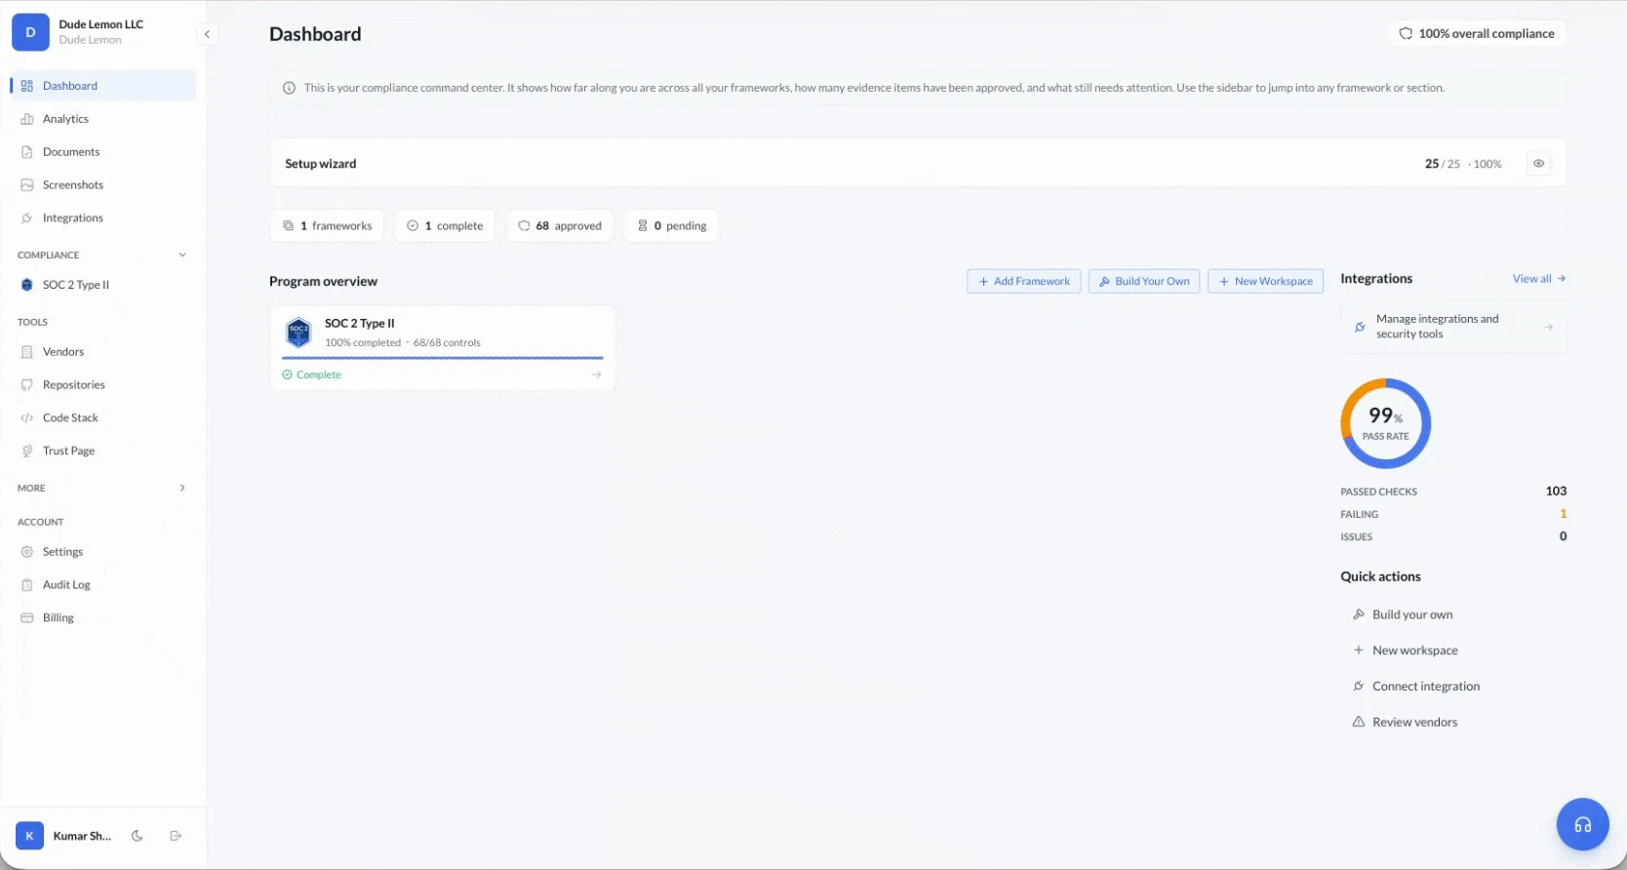Choose Connect integration quick action

click(1416, 687)
